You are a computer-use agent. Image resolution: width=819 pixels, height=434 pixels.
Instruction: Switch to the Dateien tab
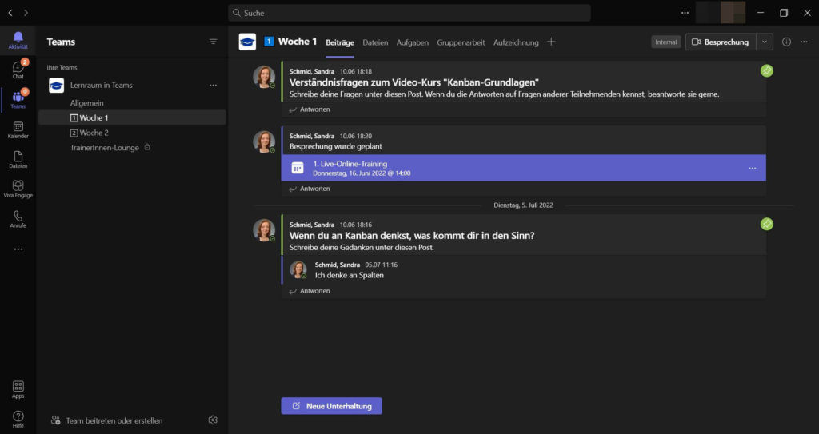click(375, 42)
